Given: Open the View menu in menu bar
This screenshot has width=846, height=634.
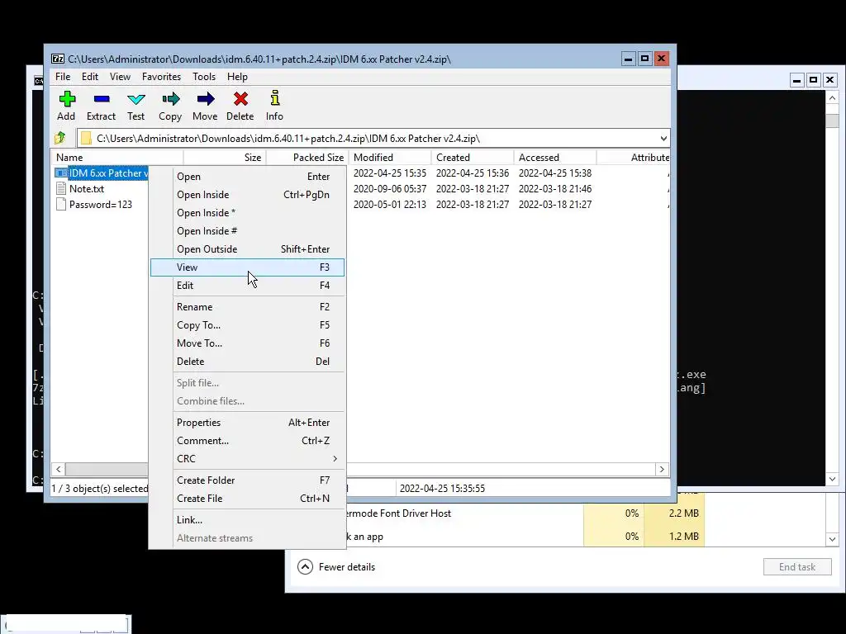Looking at the screenshot, I should click(120, 77).
